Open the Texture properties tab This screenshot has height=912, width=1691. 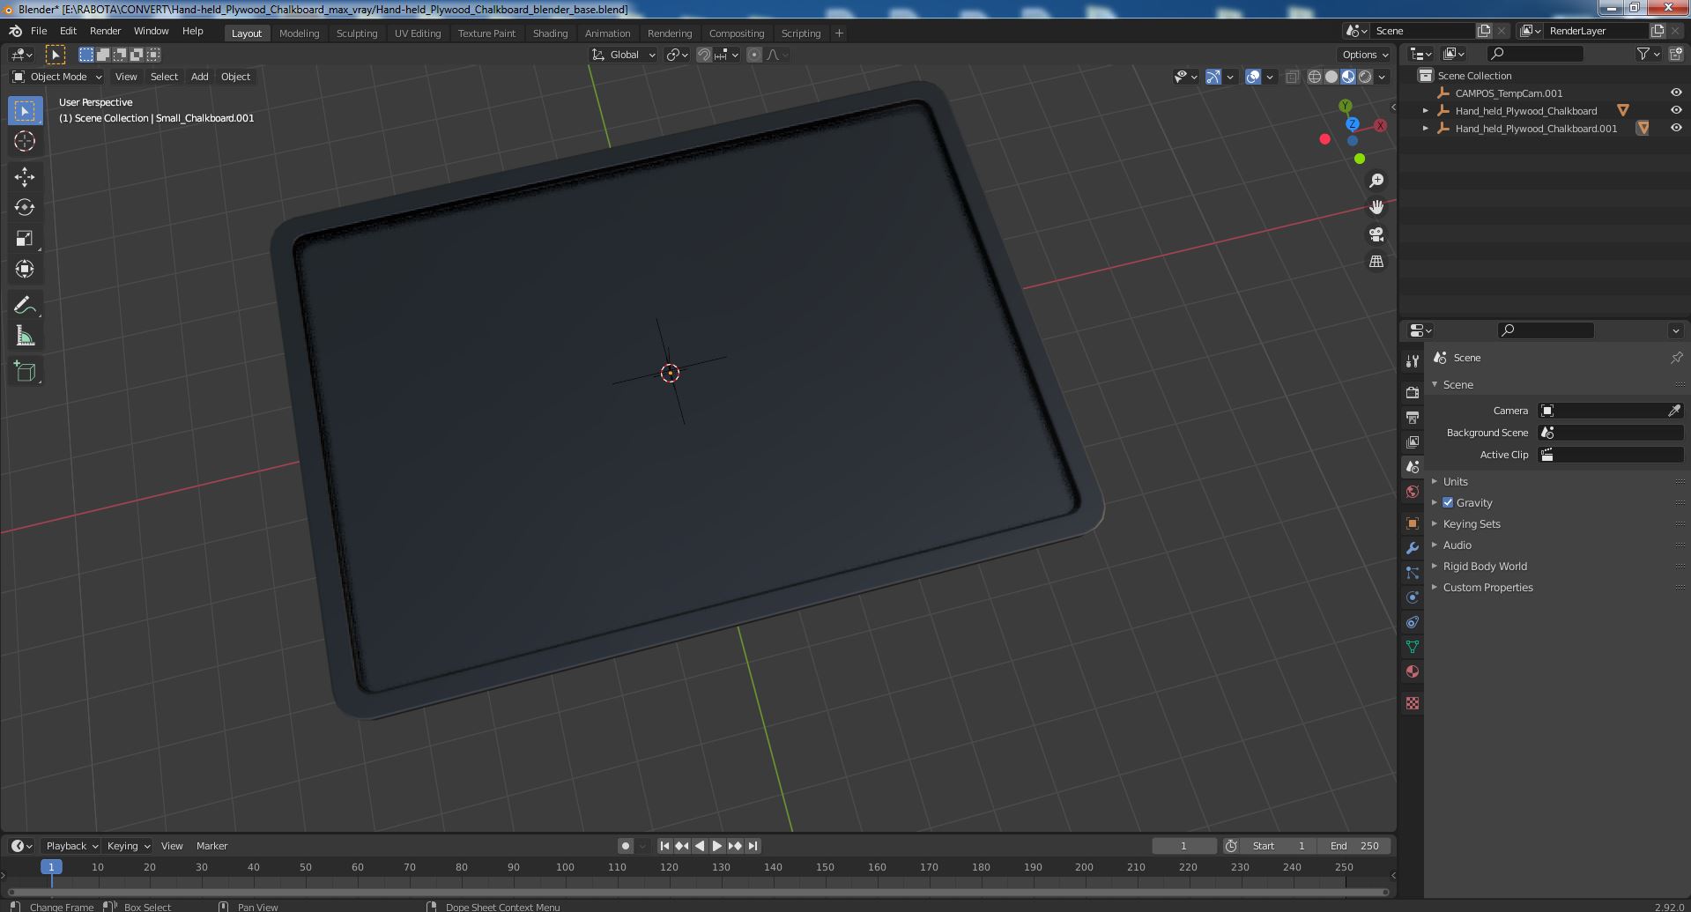1413,703
